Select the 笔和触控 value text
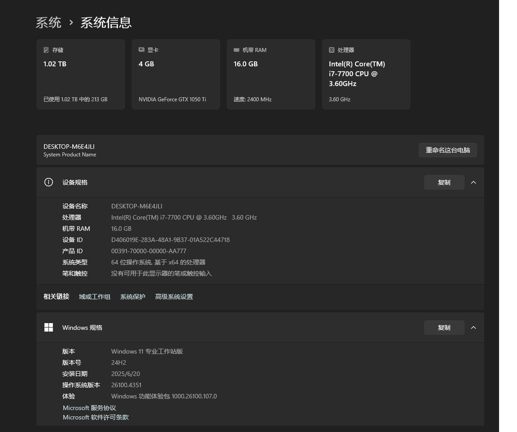This screenshot has width=517, height=432. (x=162, y=273)
